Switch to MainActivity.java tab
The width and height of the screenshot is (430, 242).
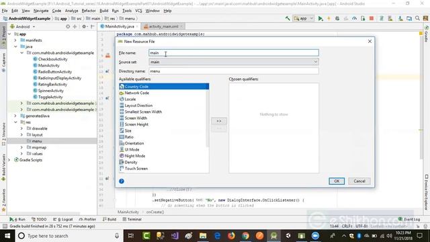(120, 27)
